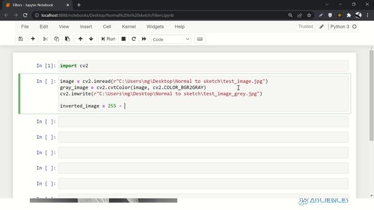Restart the kernel icon
Image resolution: width=374 pixels, height=210 pixels.
[134, 39]
